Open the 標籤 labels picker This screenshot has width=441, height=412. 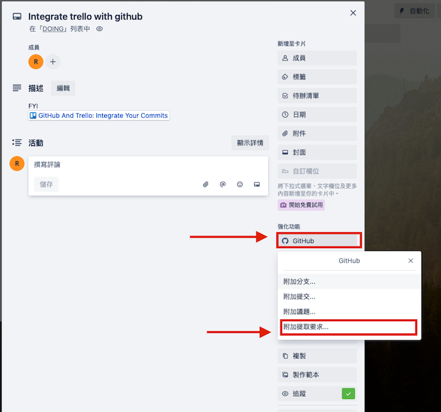(x=317, y=76)
